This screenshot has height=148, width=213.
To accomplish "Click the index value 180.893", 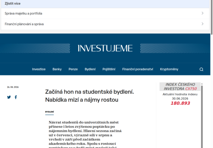I will 180,103.
